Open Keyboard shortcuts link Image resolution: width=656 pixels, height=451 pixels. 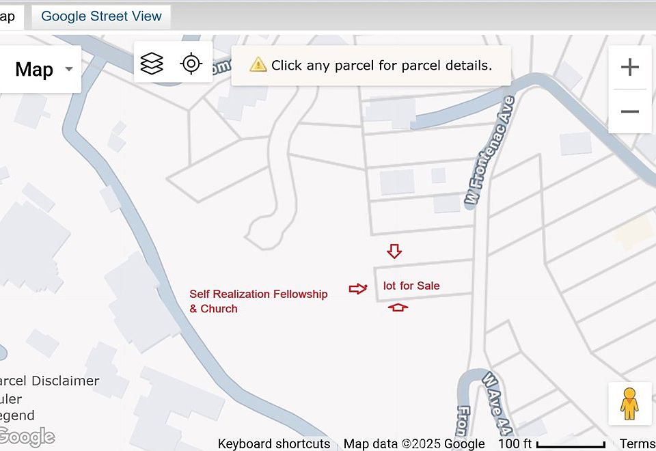273,444
